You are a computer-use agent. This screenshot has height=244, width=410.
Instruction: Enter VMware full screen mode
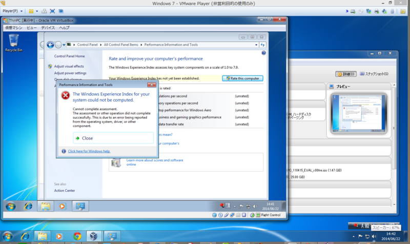click(x=52, y=11)
